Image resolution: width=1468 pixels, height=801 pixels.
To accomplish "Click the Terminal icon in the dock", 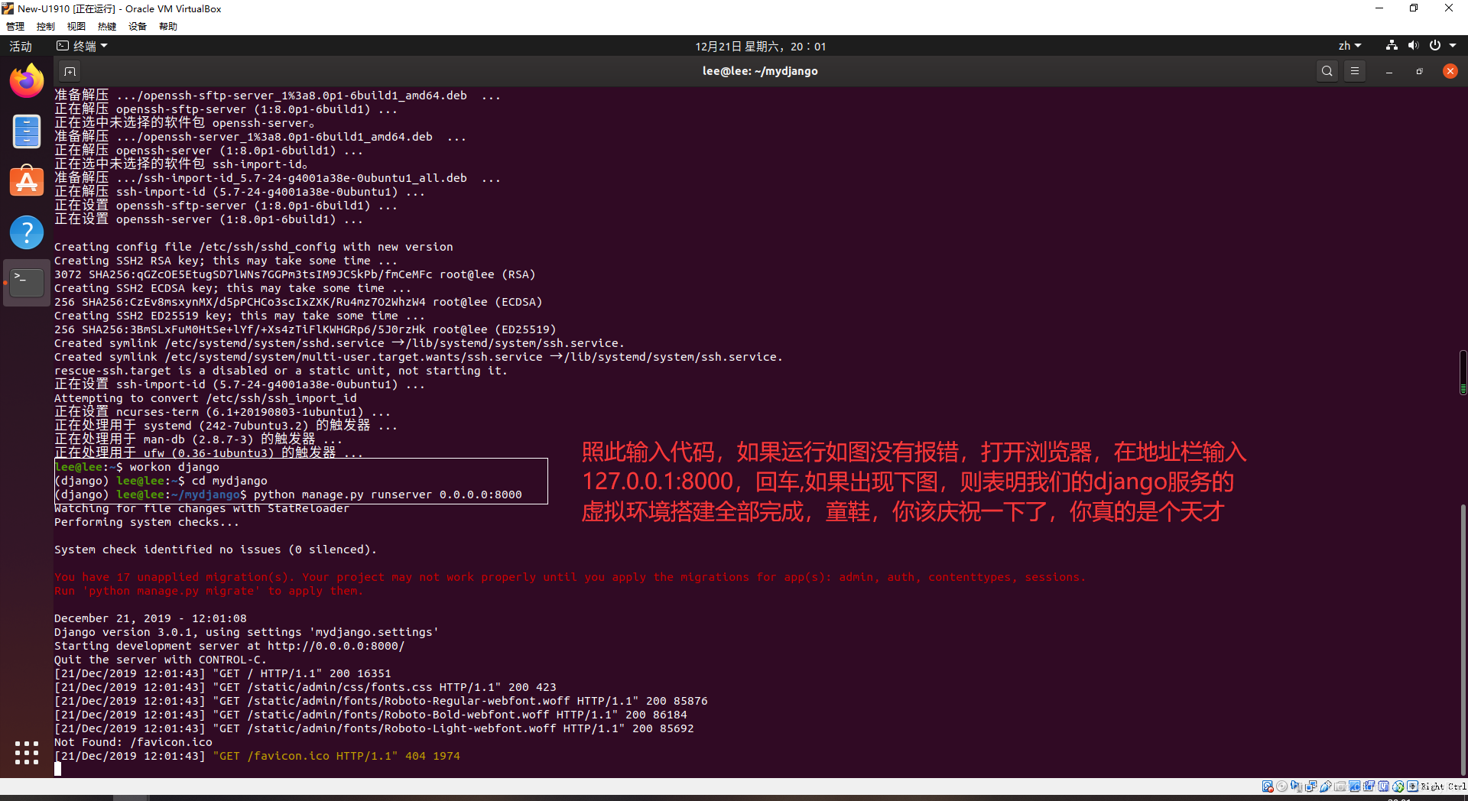I will click(x=27, y=283).
